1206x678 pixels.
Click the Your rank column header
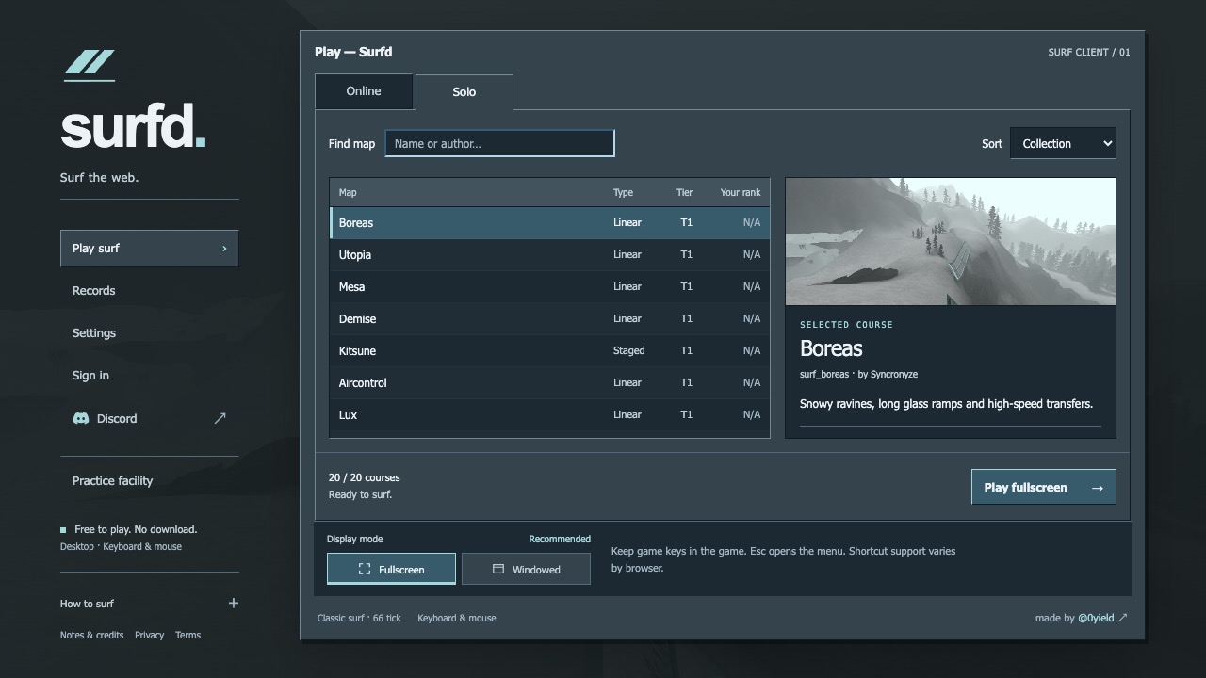(741, 192)
